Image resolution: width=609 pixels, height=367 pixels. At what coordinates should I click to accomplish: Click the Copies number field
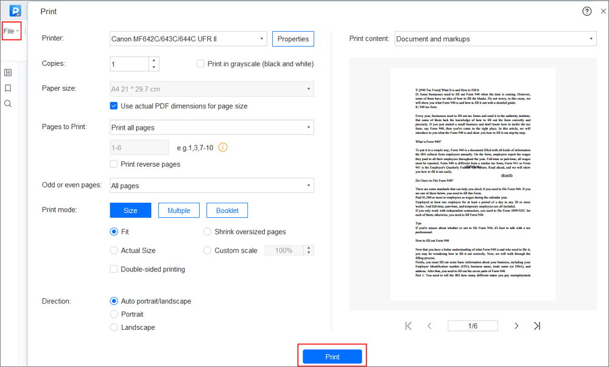tap(129, 64)
